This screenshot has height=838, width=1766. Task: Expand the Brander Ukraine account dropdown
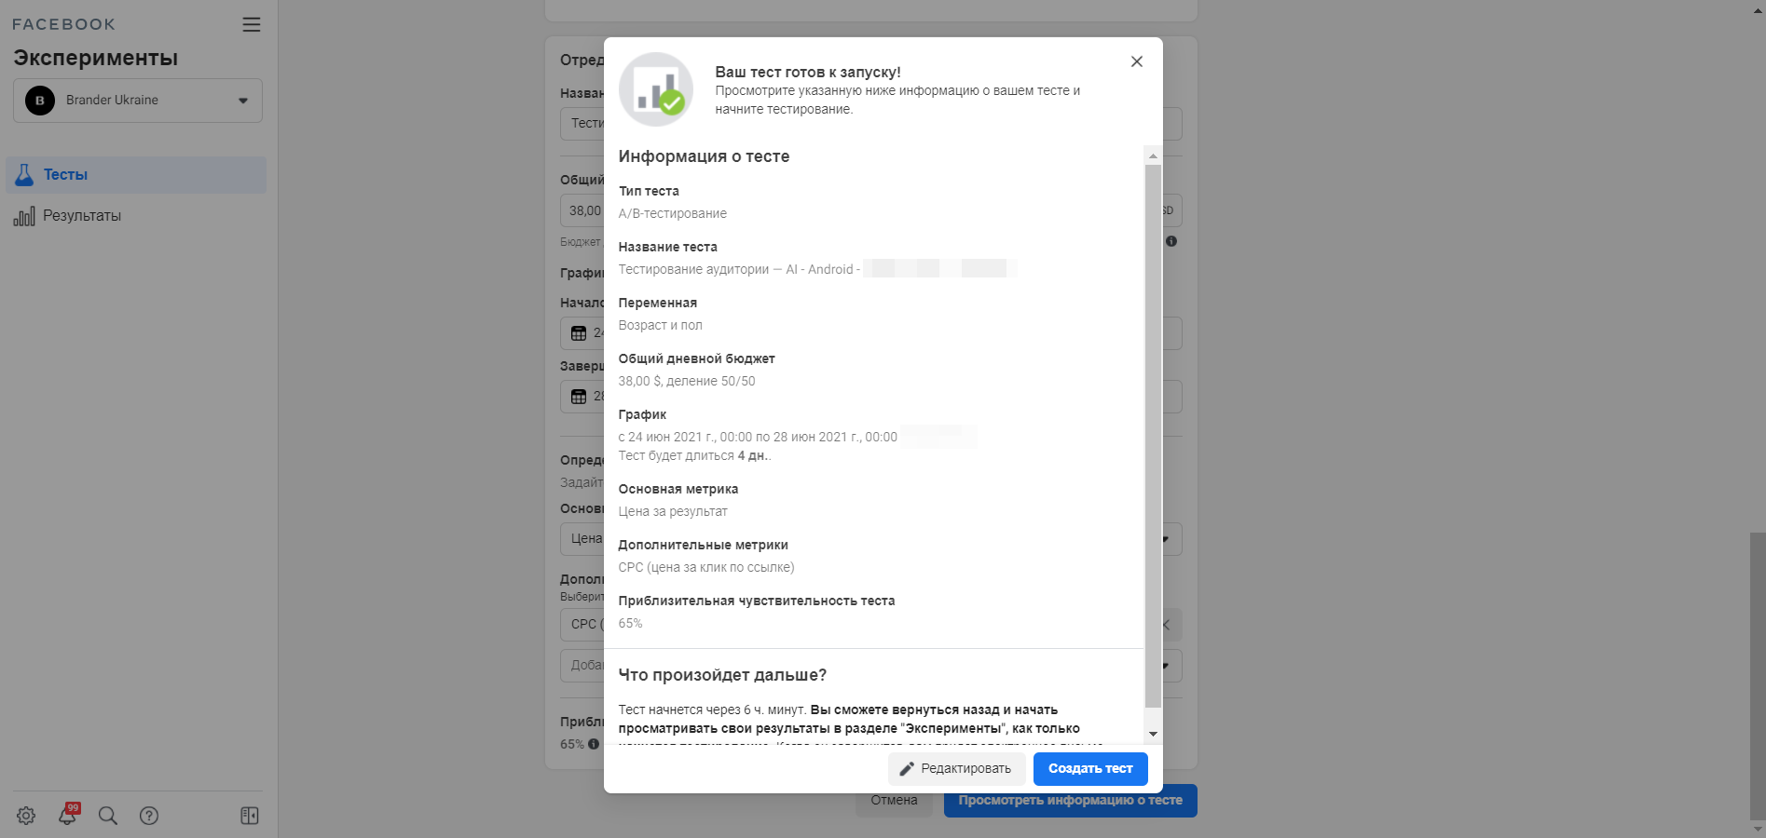tap(242, 101)
